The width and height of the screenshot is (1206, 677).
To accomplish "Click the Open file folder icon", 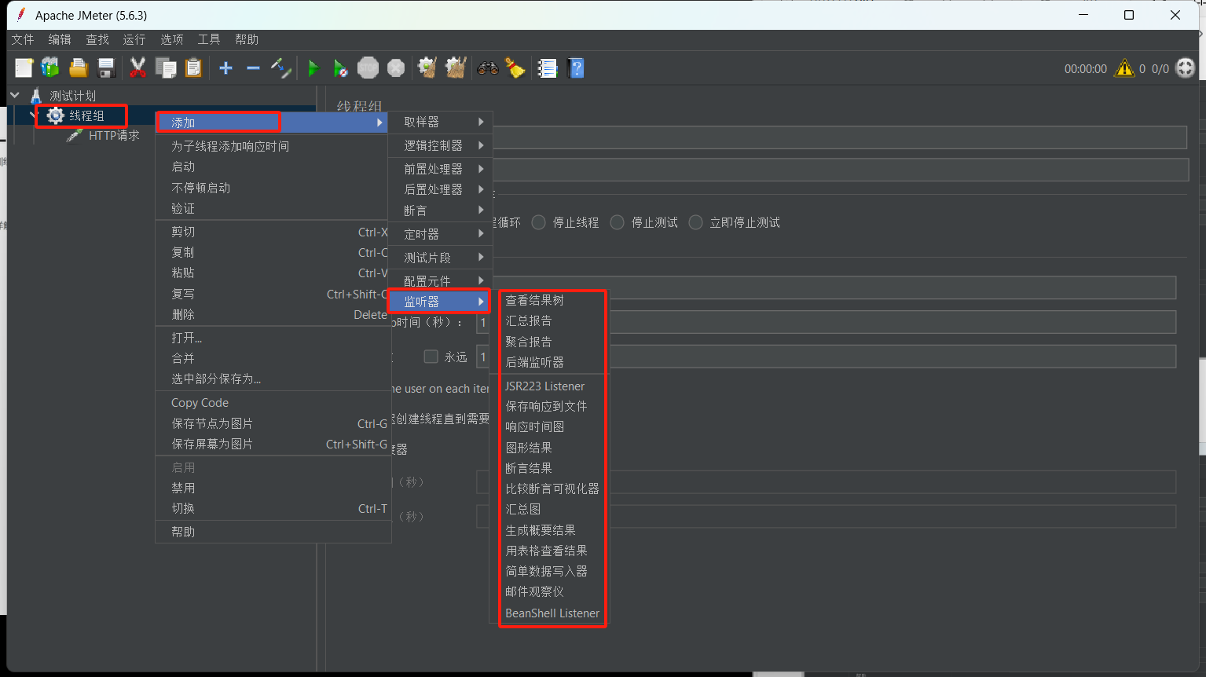I will tap(78, 68).
